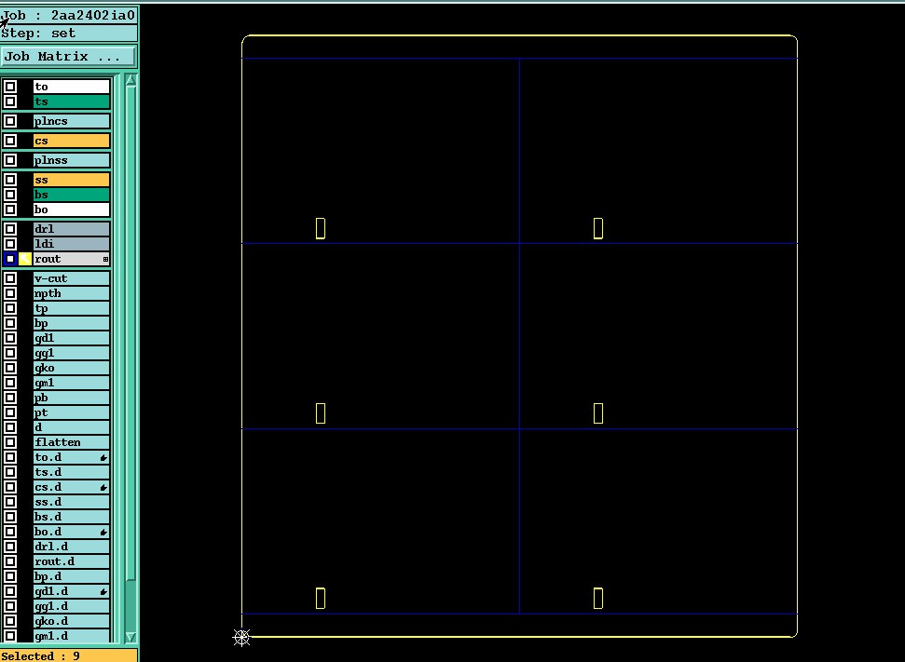Select the gko.d layer name

(72, 622)
